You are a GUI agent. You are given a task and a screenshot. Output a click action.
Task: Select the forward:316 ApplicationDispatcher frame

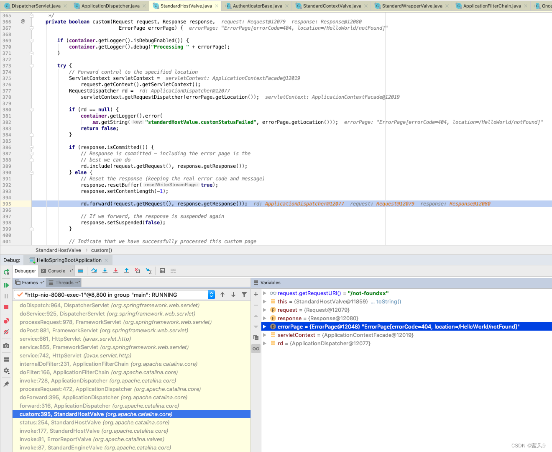[x=131, y=406]
